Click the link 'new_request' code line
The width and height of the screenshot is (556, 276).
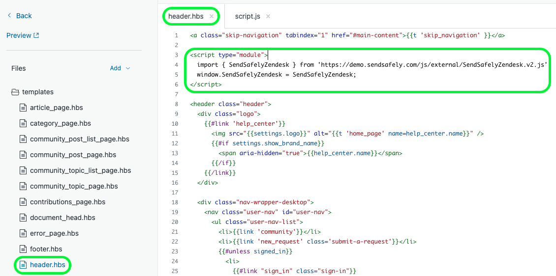317,242
